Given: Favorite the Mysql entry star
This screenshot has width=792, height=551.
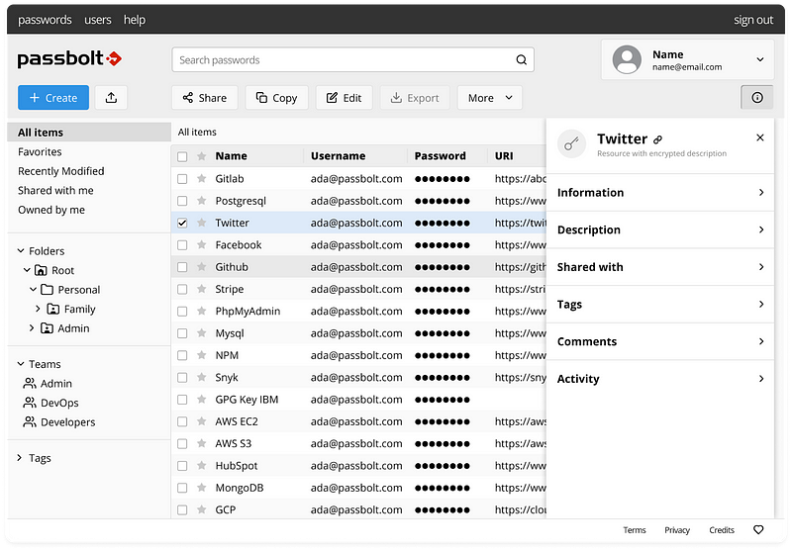Looking at the screenshot, I should point(202,333).
